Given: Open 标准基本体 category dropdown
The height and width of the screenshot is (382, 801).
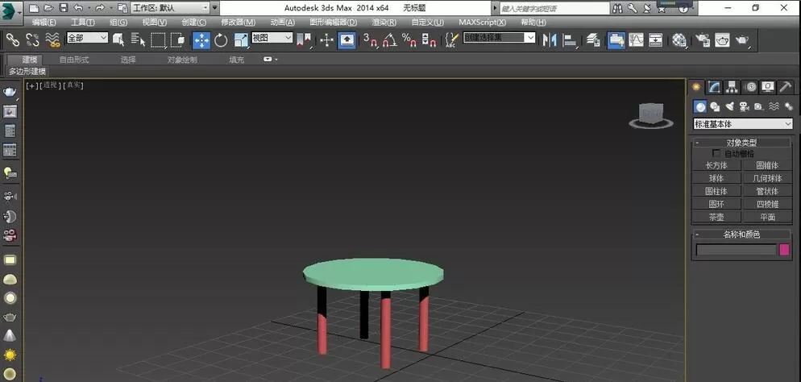Looking at the screenshot, I should [x=743, y=123].
